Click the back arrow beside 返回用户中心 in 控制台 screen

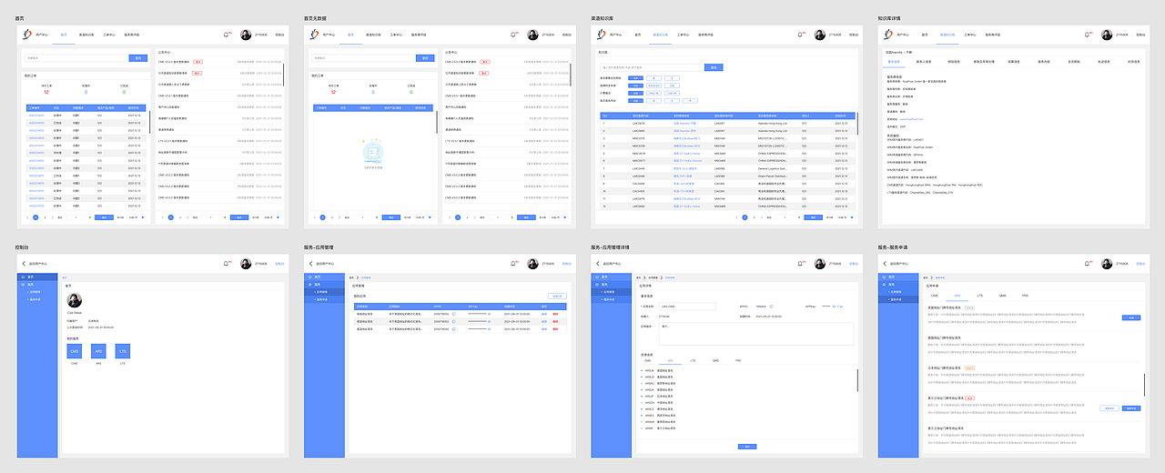[24, 264]
